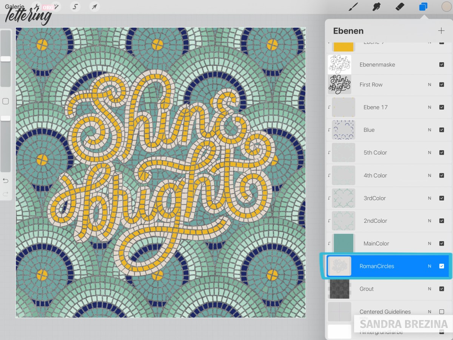This screenshot has width=453, height=340.
Task: Open the active color circle
Action: tap(447, 7)
